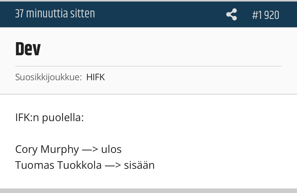
Task: Click the share icon in post header
Action: tap(231, 15)
